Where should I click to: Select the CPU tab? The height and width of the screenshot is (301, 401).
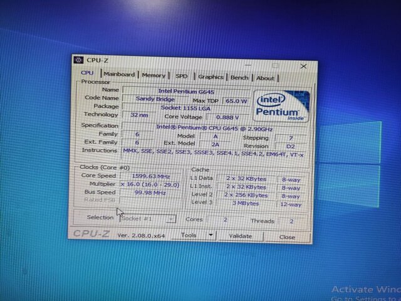[87, 73]
